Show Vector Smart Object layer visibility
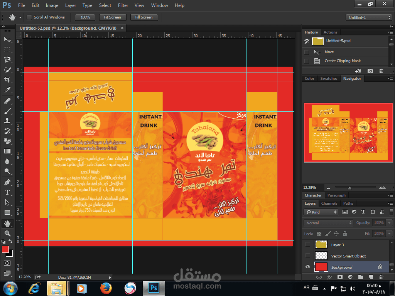The width and height of the screenshot is (395, 296). click(307, 256)
